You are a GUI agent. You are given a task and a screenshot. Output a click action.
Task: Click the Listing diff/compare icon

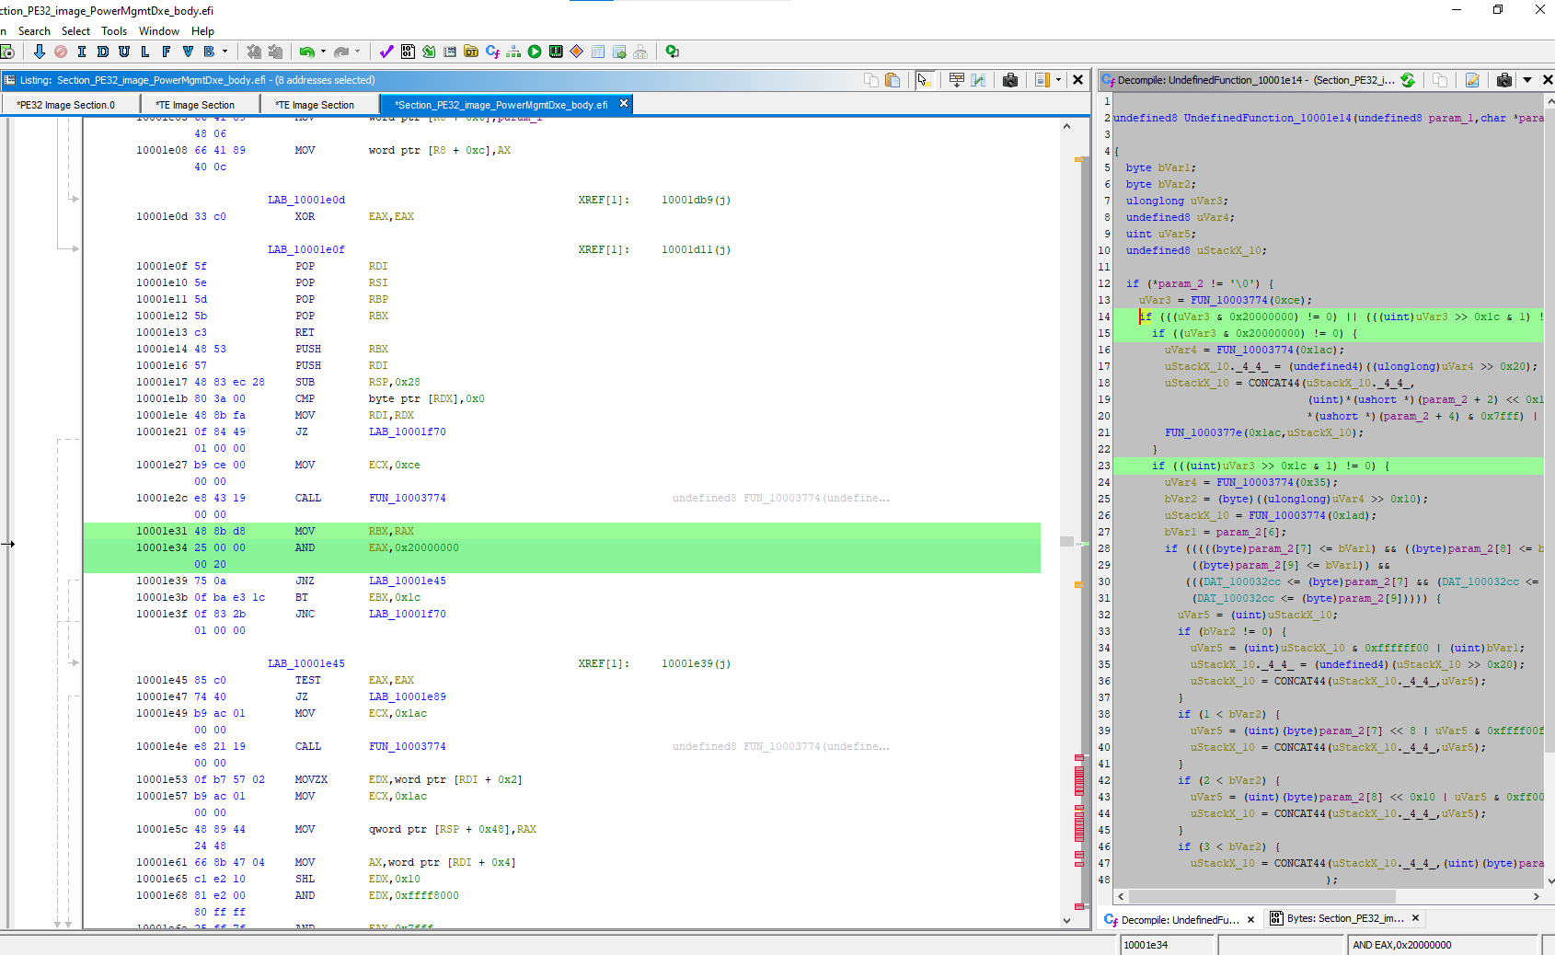coord(978,80)
